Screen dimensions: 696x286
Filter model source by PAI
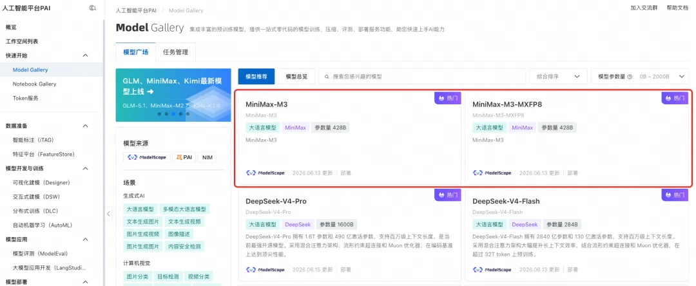[184, 157]
